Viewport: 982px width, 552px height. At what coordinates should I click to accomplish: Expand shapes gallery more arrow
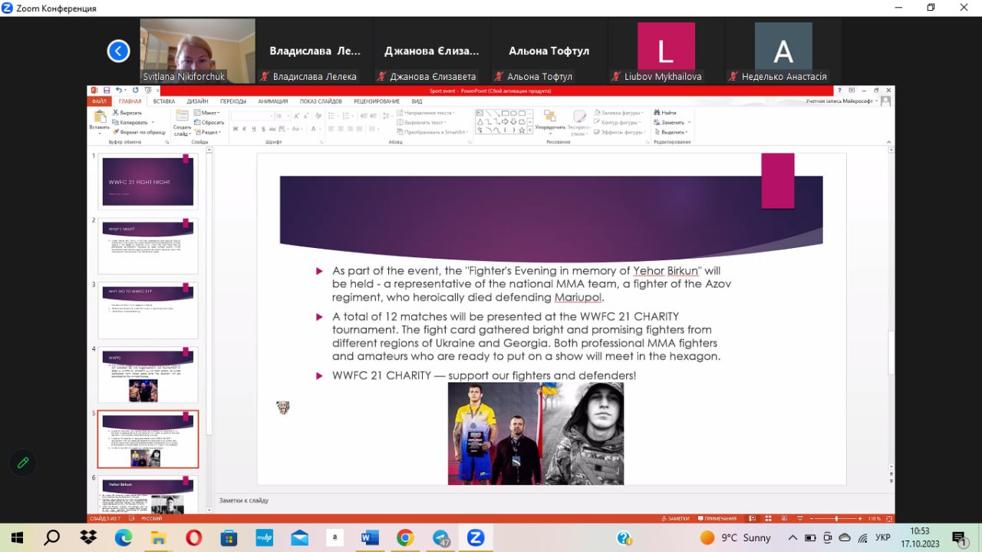529,130
